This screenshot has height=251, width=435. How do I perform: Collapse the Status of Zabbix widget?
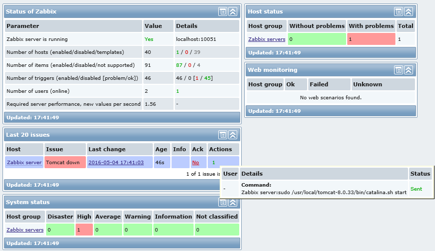[233, 11]
